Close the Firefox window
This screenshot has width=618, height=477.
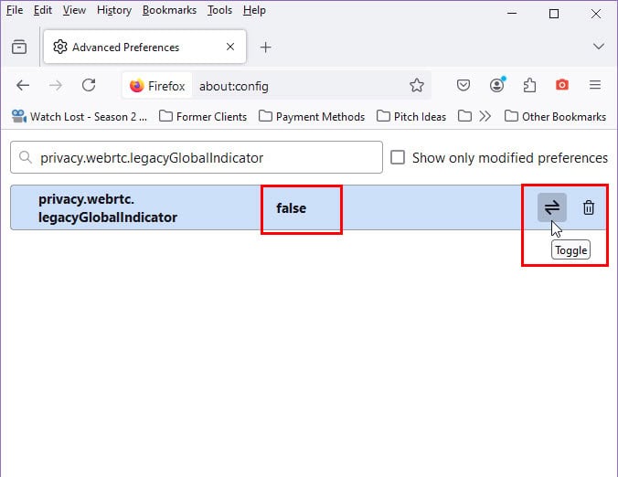point(595,14)
